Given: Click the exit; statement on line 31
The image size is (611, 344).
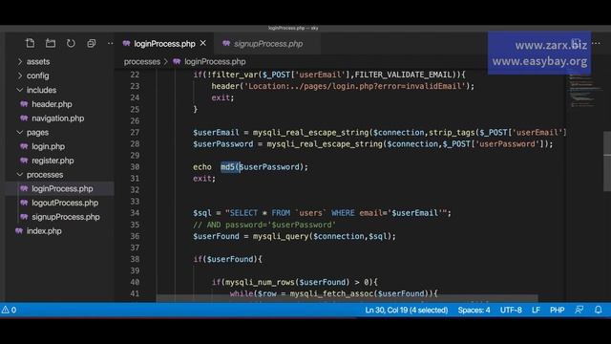Looking at the screenshot, I should click(204, 179).
